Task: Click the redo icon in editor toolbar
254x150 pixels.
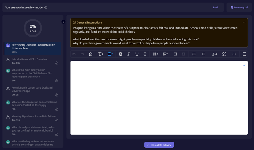Action: point(82,54)
